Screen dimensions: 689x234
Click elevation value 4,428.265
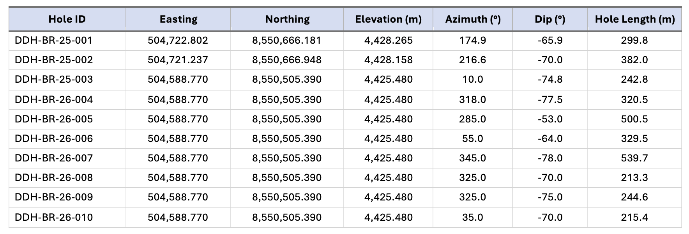(x=388, y=40)
